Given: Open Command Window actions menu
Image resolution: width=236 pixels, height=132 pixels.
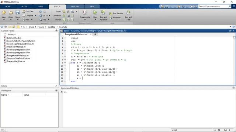Looking at the screenshot, I should (233, 88).
